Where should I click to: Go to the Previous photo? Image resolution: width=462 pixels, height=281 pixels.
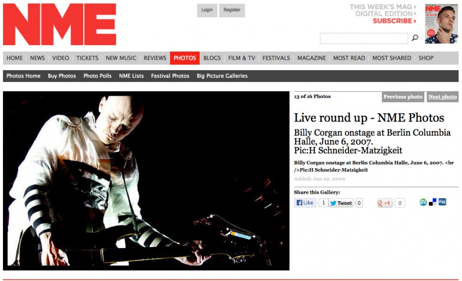tap(403, 97)
